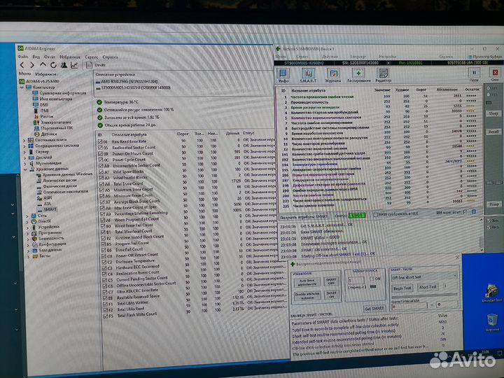The width and height of the screenshot is (504, 378).
Task: Expand the Системная плата tree node
Action: pyautogui.click(x=24, y=140)
